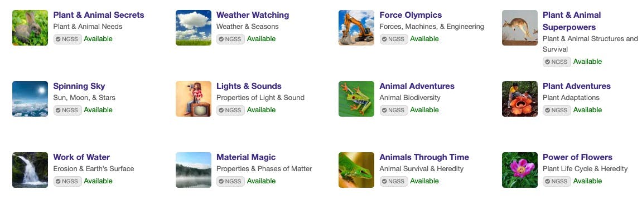Open the red-eyed frog thumbnail for Animal Adventures
This screenshot has height=205, width=642.
[356, 99]
